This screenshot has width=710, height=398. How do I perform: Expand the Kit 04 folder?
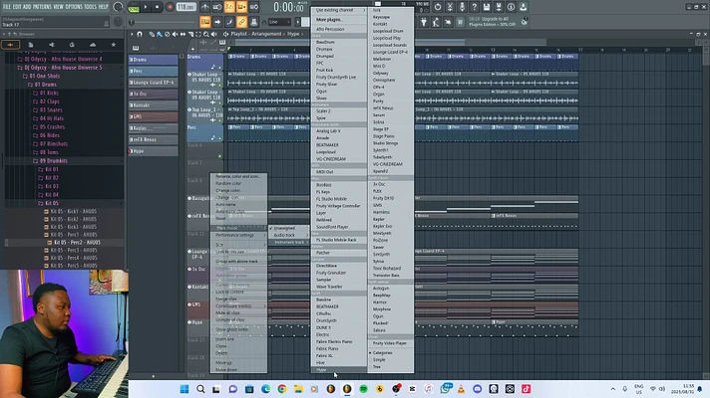tap(51, 195)
